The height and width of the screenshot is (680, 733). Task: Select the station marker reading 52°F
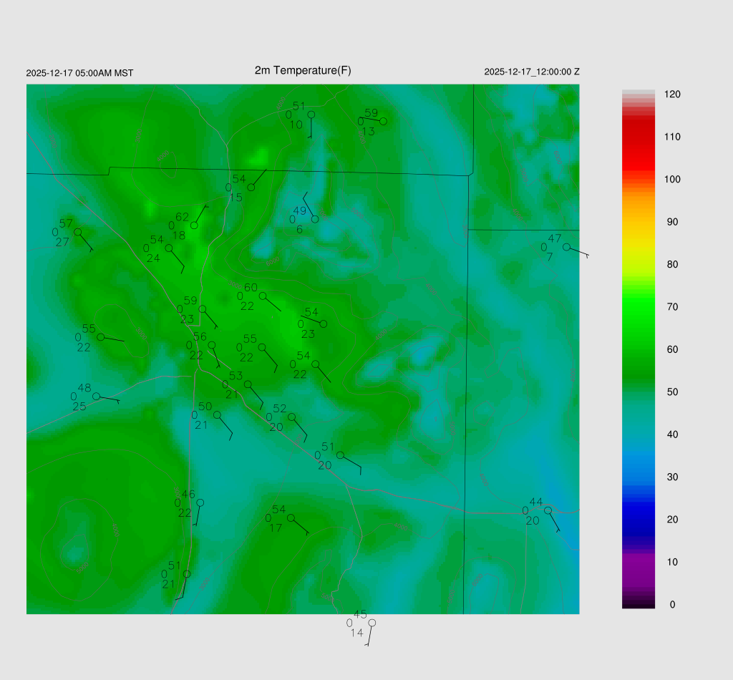[x=291, y=417]
